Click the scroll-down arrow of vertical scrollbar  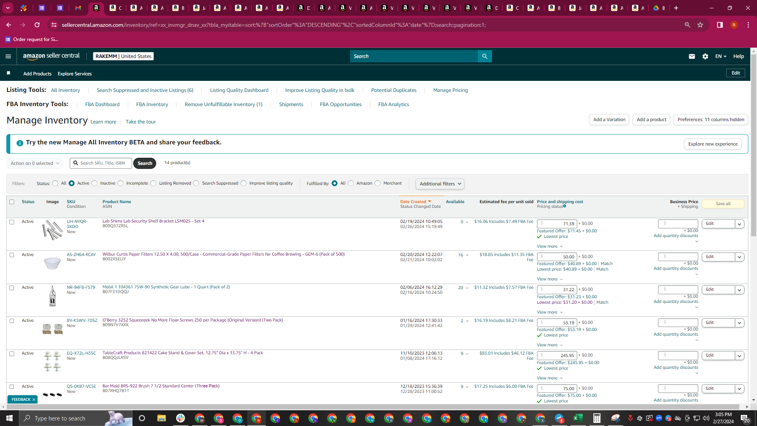753,400
